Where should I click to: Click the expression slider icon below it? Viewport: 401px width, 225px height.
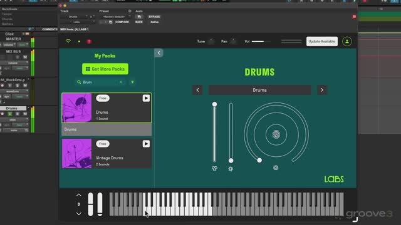pyautogui.click(x=214, y=169)
